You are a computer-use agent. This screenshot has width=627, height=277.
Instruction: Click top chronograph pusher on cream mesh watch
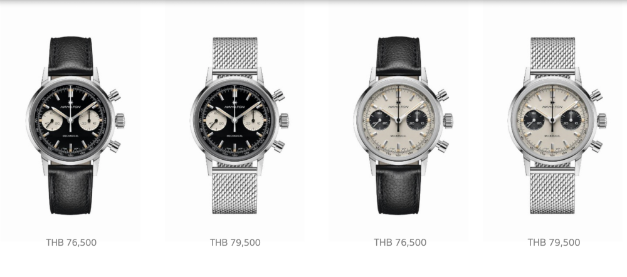596,95
